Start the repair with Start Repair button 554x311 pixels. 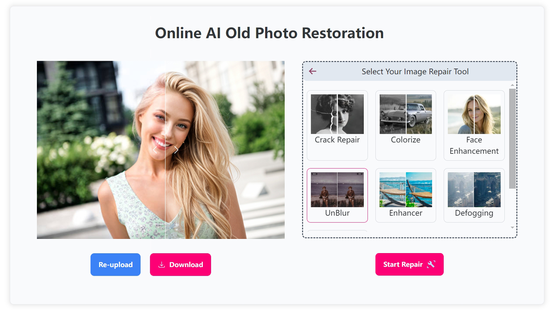click(x=403, y=264)
